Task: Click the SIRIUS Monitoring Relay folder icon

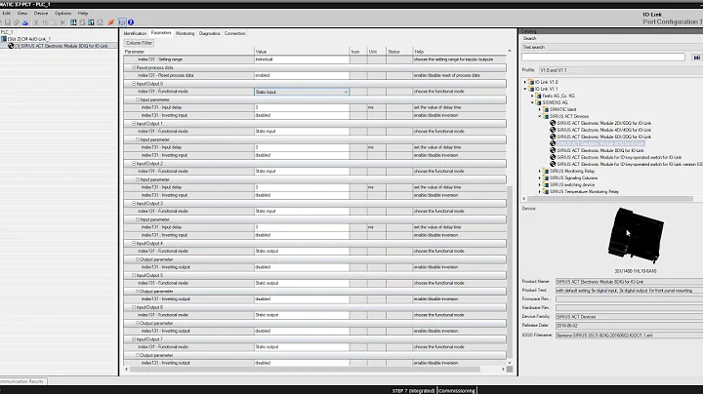Action: pos(546,171)
